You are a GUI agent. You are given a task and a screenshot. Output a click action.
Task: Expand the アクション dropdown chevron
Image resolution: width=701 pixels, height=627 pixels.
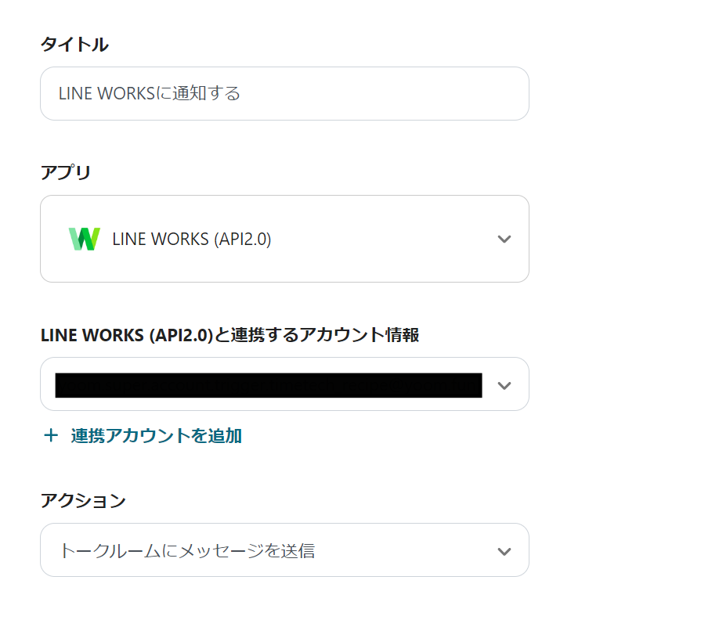click(x=504, y=551)
